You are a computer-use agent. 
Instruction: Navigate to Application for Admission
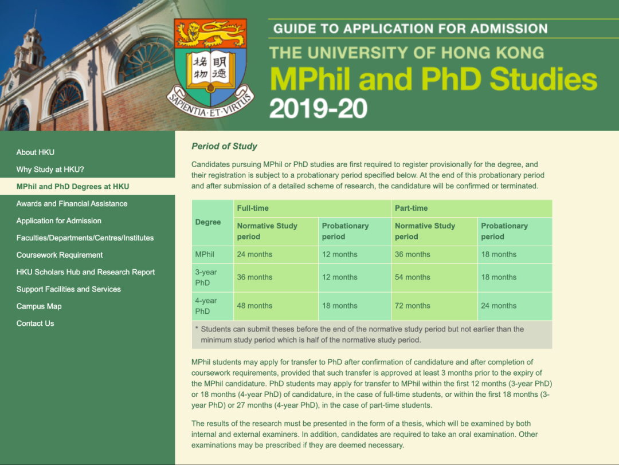pos(59,221)
